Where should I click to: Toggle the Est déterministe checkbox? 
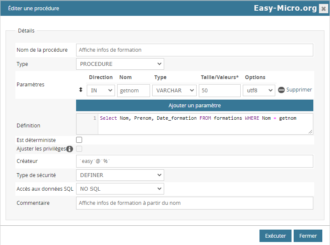coord(79,140)
